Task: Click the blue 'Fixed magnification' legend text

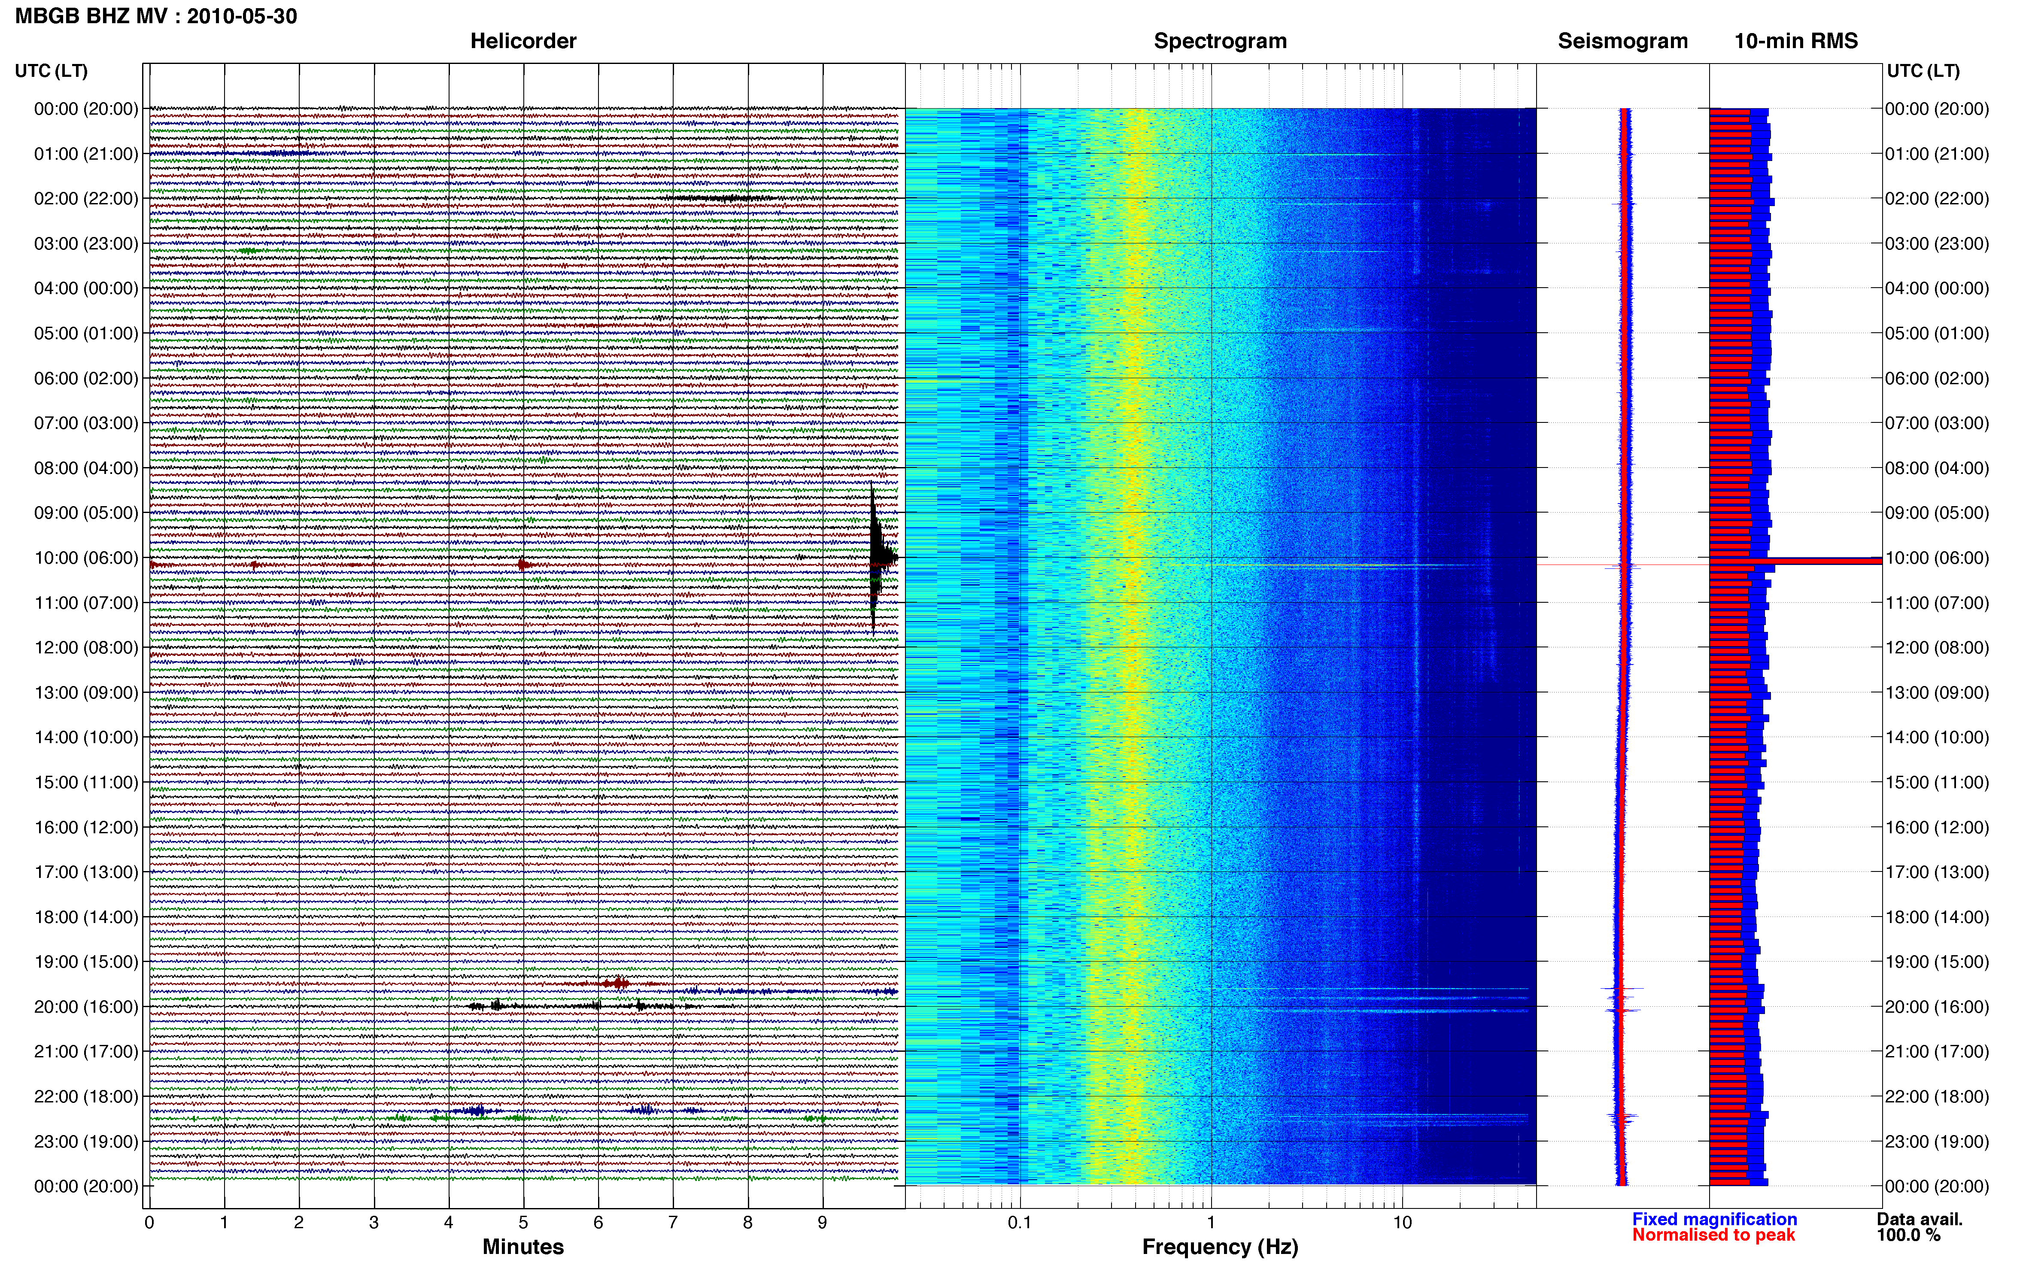Action: [1714, 1219]
